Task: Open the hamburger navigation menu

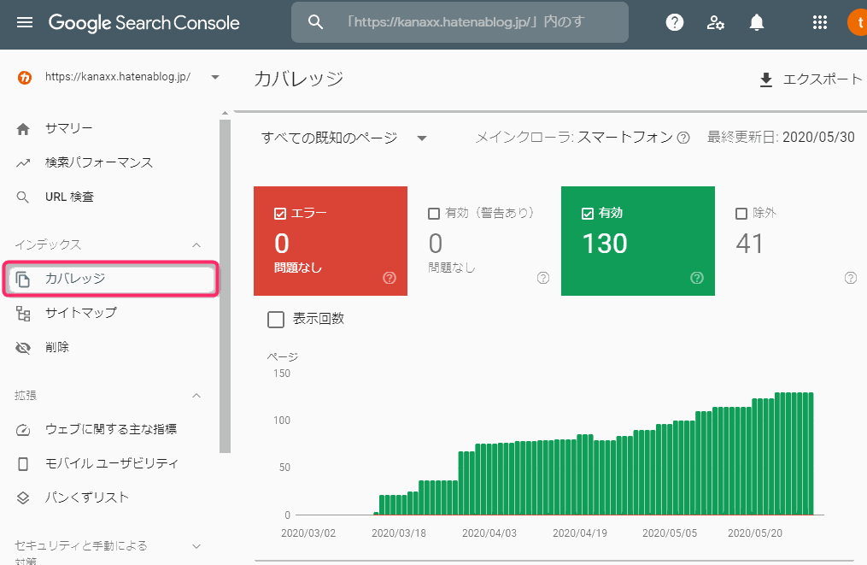Action: pos(24,22)
